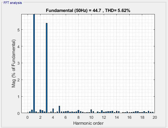The height and width of the screenshot is (128, 168).
Task: Click the tall third harmonic bar
Action: [x=46, y=68]
